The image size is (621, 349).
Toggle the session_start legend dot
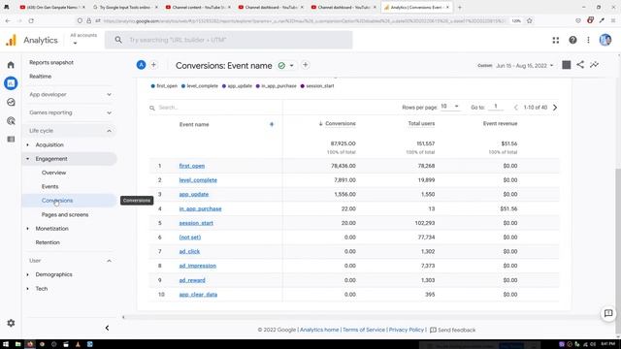click(x=302, y=86)
